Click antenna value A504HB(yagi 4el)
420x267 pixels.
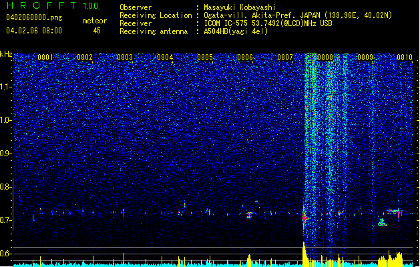point(236,31)
